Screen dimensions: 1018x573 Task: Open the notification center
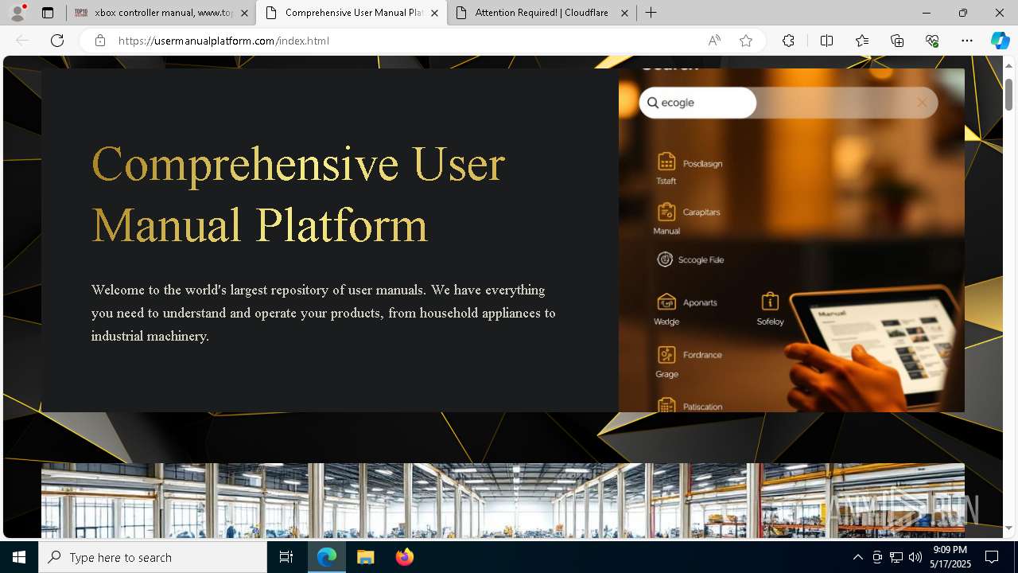(993, 557)
